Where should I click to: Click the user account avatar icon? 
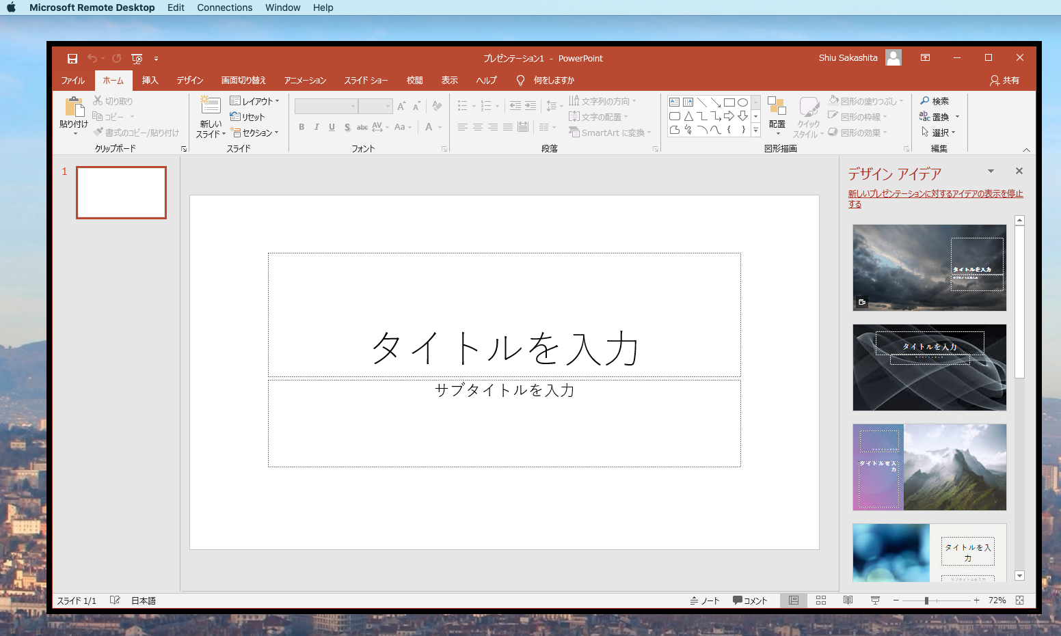click(x=894, y=58)
